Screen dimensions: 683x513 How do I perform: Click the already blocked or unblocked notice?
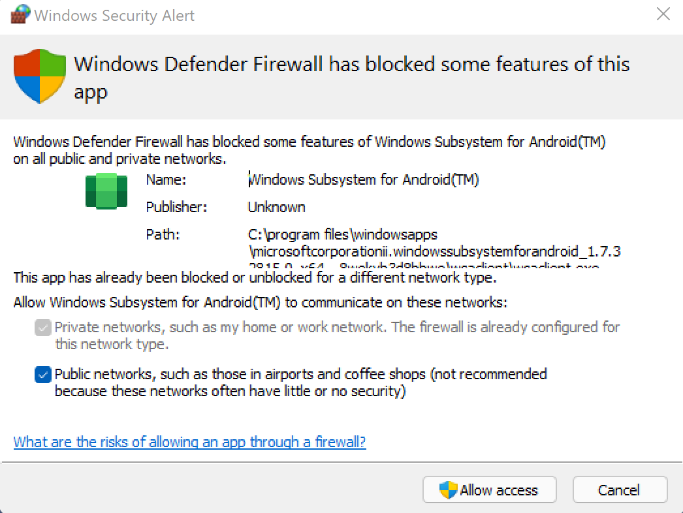point(255,277)
